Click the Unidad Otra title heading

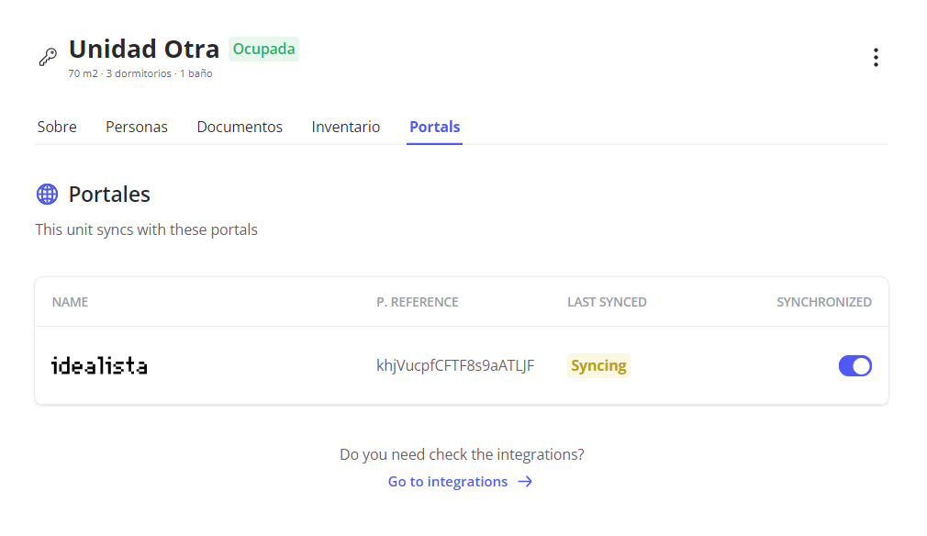144,49
